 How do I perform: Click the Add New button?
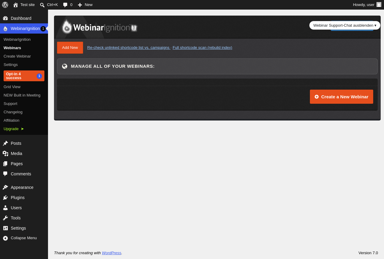click(70, 48)
